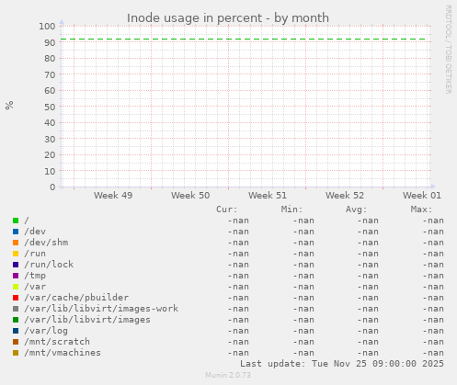Click the Week 01 axis label
The height and width of the screenshot is (385, 457).
tap(422, 196)
